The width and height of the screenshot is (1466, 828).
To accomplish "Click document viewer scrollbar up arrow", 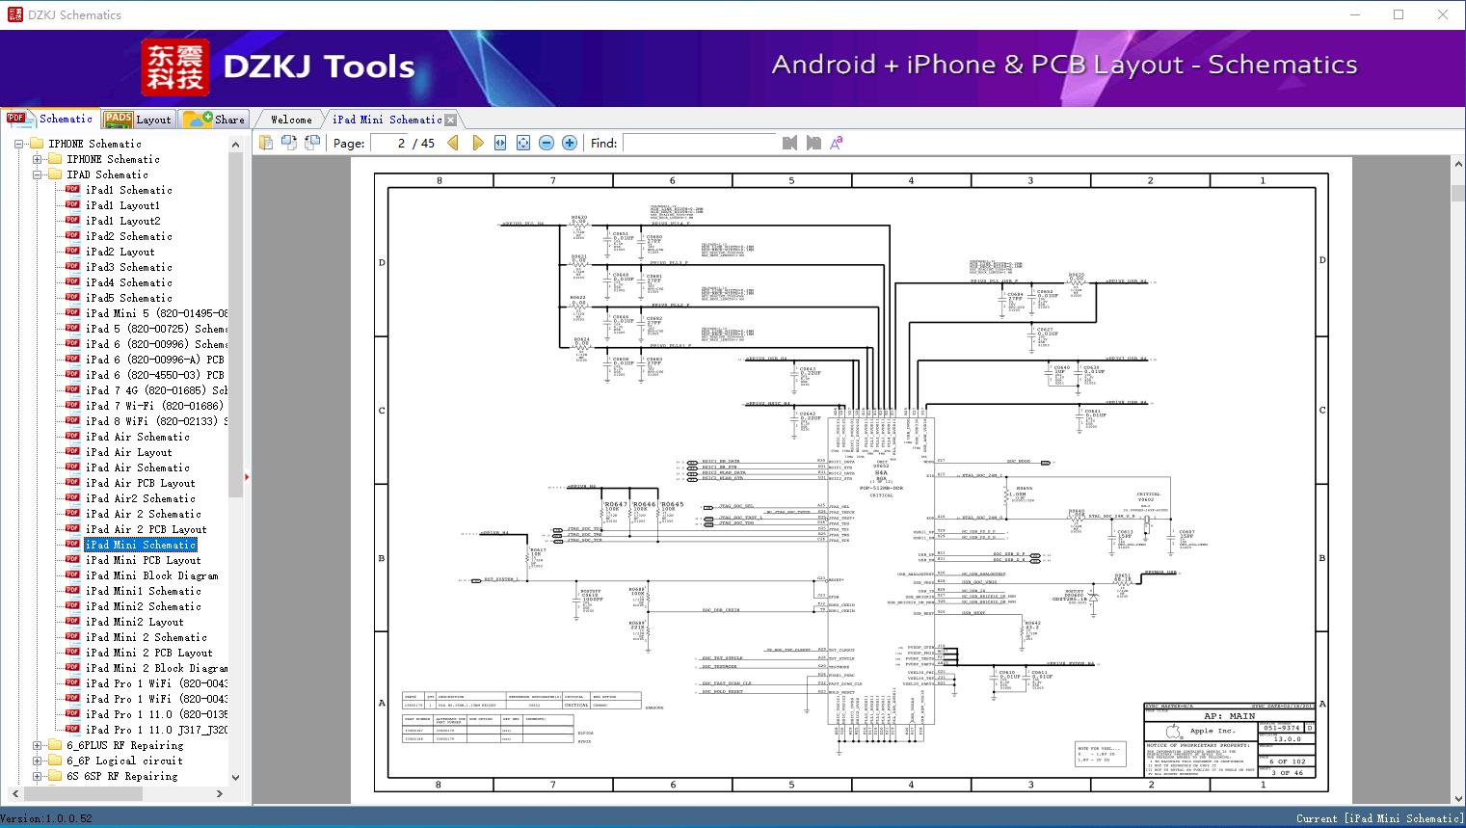I will [1457, 165].
